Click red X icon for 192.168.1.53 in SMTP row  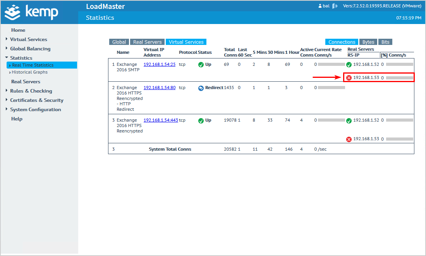tap(349, 78)
